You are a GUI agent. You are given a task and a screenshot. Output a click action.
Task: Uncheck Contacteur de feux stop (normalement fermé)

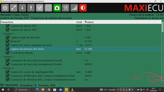[7, 64]
